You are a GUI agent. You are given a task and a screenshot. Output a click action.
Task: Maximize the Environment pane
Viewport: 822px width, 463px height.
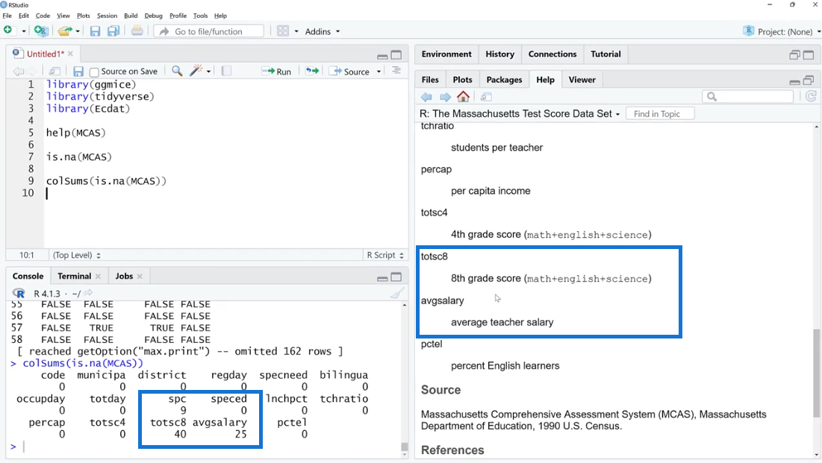click(x=809, y=54)
